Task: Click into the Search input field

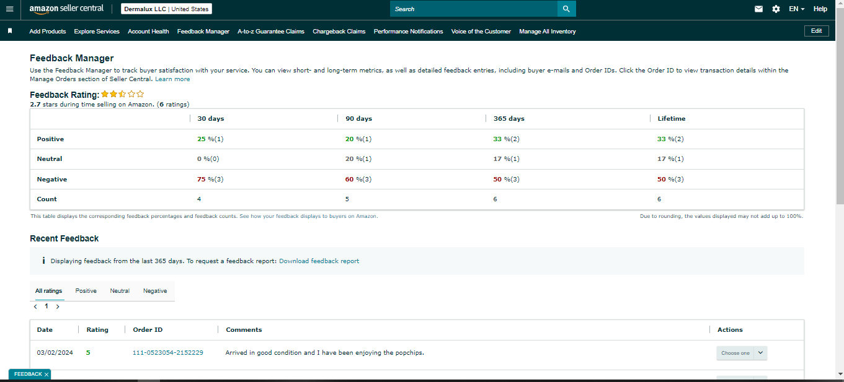Action: tap(474, 9)
